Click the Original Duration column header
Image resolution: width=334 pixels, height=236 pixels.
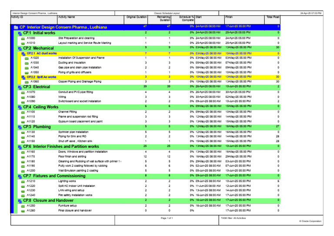[x=136, y=20]
